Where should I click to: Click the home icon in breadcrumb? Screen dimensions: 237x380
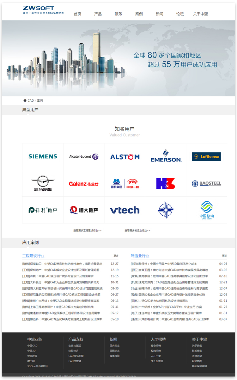(25, 100)
